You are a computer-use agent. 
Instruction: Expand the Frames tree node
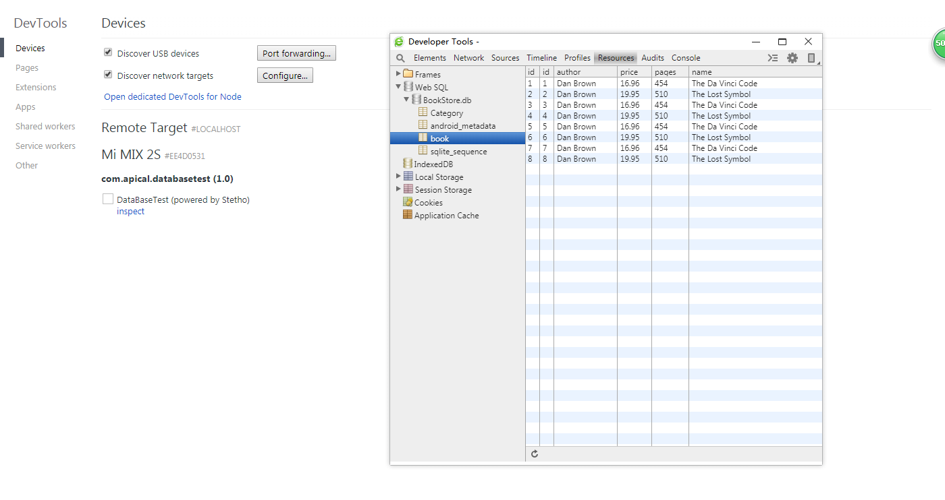point(398,74)
